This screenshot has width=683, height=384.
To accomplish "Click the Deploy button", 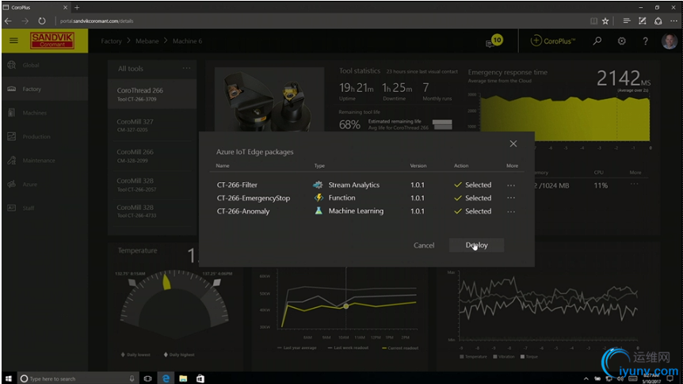I will (476, 245).
